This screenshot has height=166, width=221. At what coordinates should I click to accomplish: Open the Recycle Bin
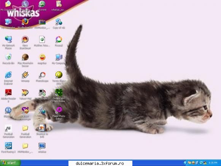point(8,57)
